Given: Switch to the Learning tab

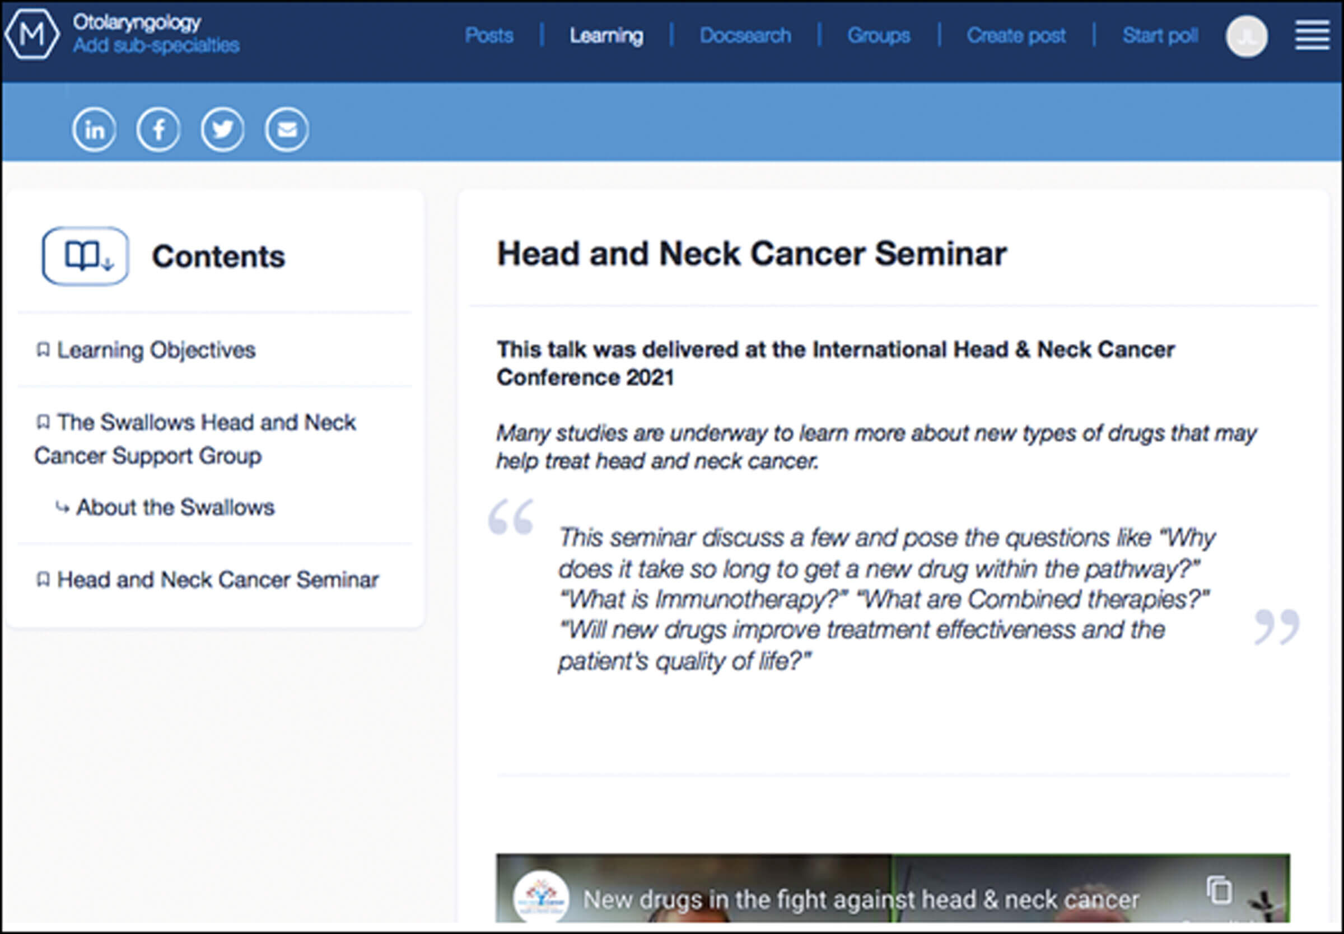Looking at the screenshot, I should 606,36.
